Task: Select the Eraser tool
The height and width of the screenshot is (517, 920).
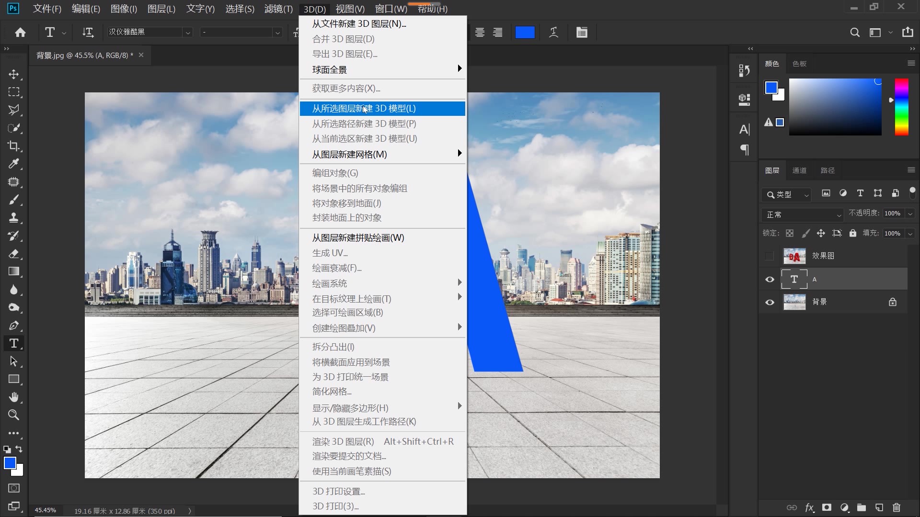Action: 14,254
